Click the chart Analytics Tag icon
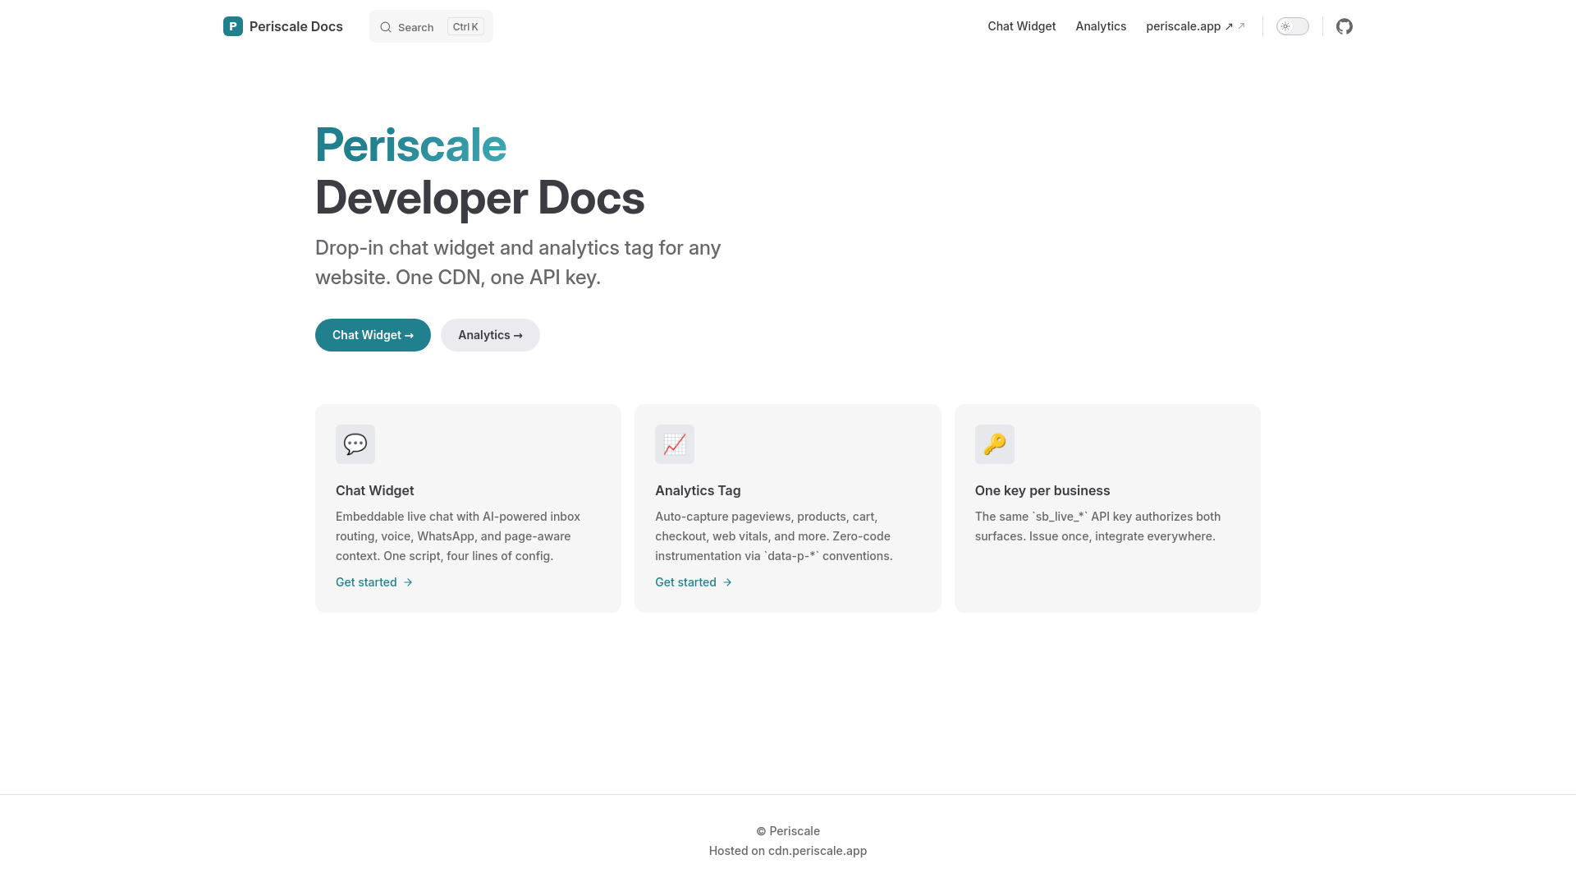This screenshot has width=1576, height=887. 675,444
